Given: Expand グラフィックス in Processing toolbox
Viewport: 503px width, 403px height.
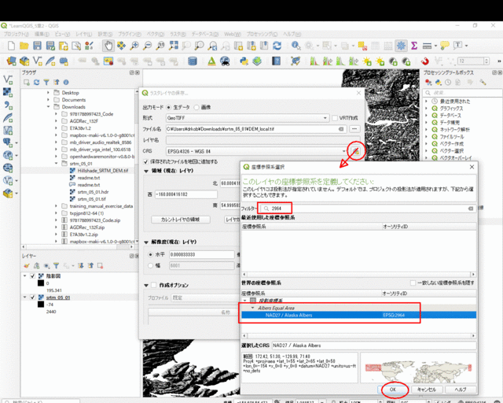Looking at the screenshot, I should (426, 109).
